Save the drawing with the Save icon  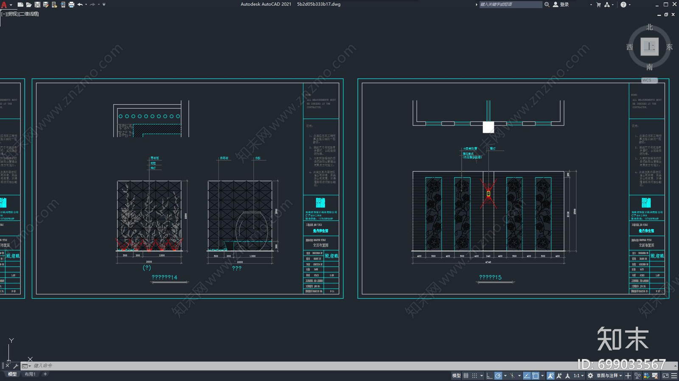[x=37, y=4]
